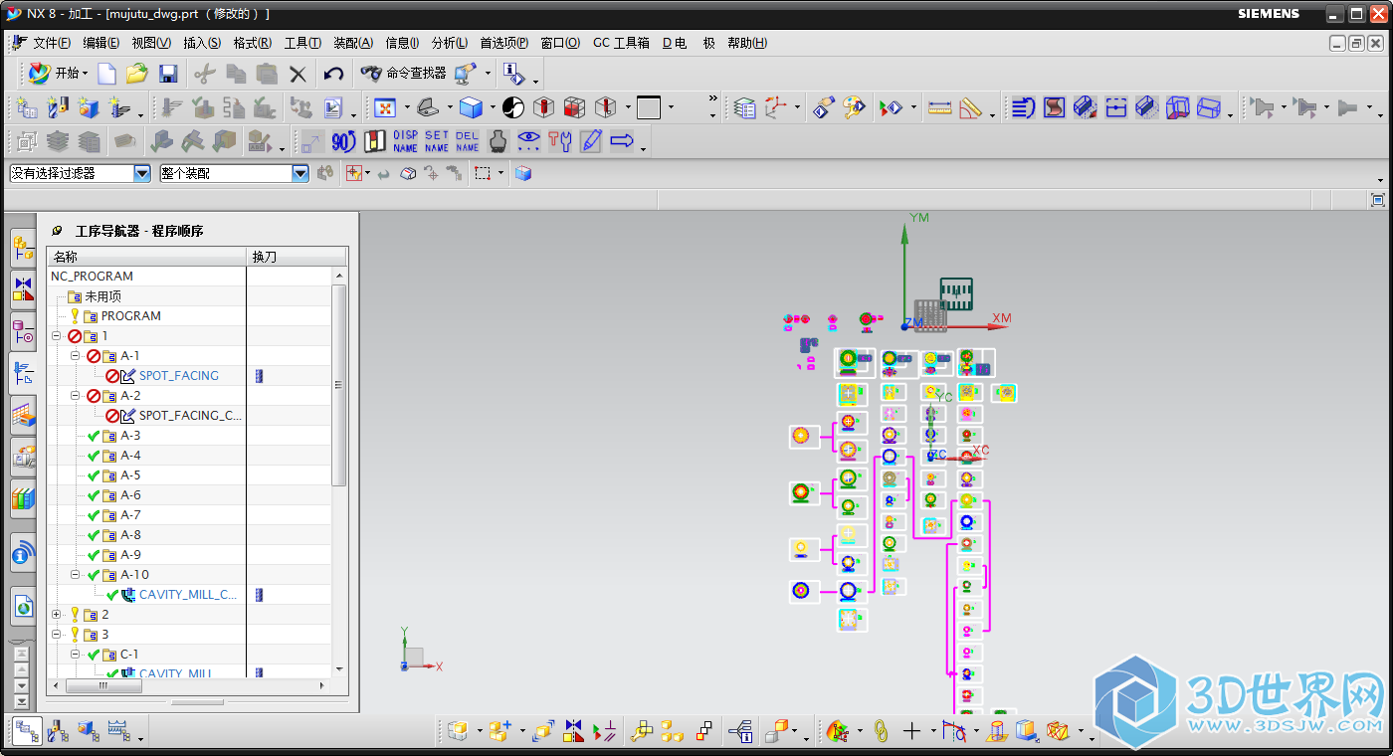Screen dimensions: 1393x756
Task: Click the shaded cube rendering style icon
Action: coord(471,107)
